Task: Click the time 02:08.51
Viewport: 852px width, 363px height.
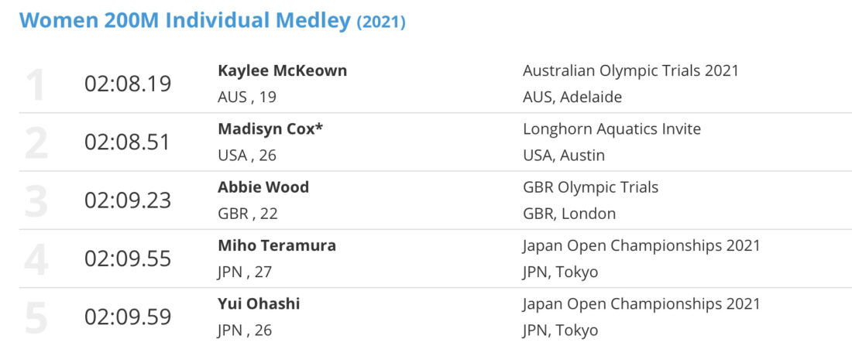Action: pos(128,142)
